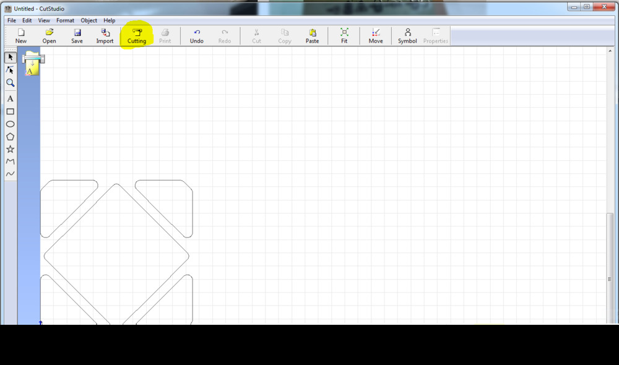The width and height of the screenshot is (619, 365).
Task: Click the cutter machine icon on canvas
Action: [x=33, y=63]
